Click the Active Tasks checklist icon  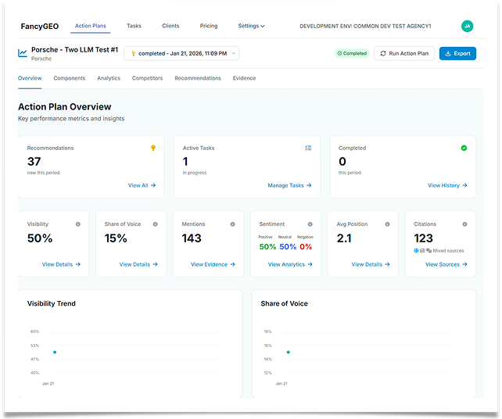click(308, 148)
